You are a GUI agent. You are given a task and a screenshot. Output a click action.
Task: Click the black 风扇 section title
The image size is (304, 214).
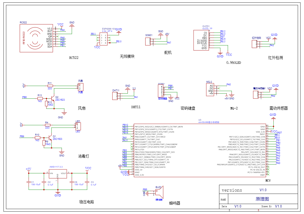(x=82, y=108)
